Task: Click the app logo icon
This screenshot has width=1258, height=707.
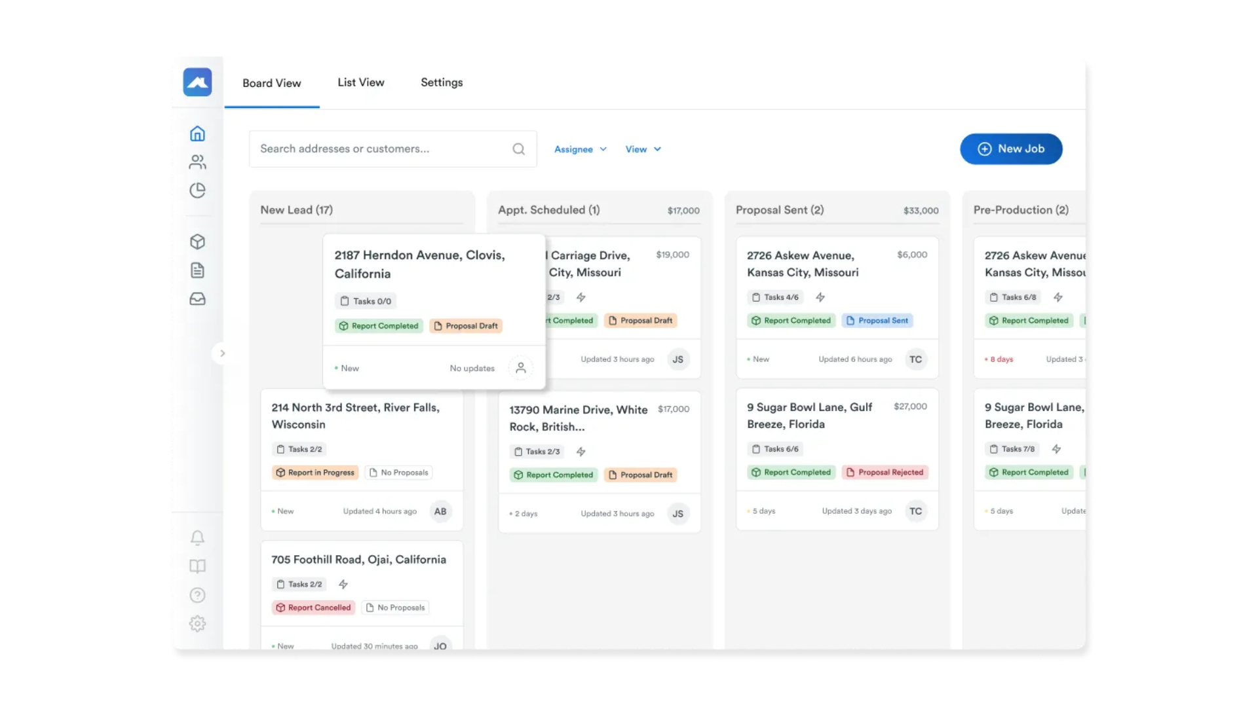Action: coord(197,82)
